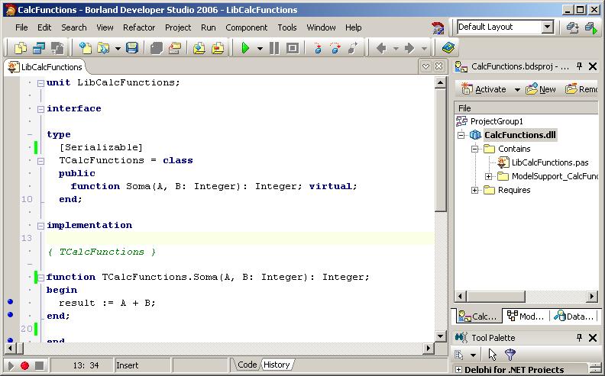Click the Step Over debug icon
This screenshot has width=605, height=376.
pyautogui.click(x=335, y=48)
